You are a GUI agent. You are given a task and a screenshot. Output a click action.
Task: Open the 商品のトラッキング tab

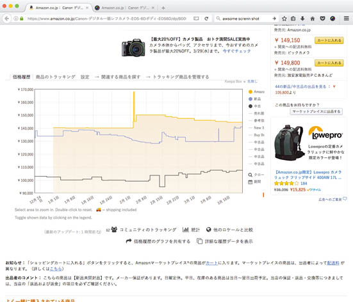coord(55,77)
